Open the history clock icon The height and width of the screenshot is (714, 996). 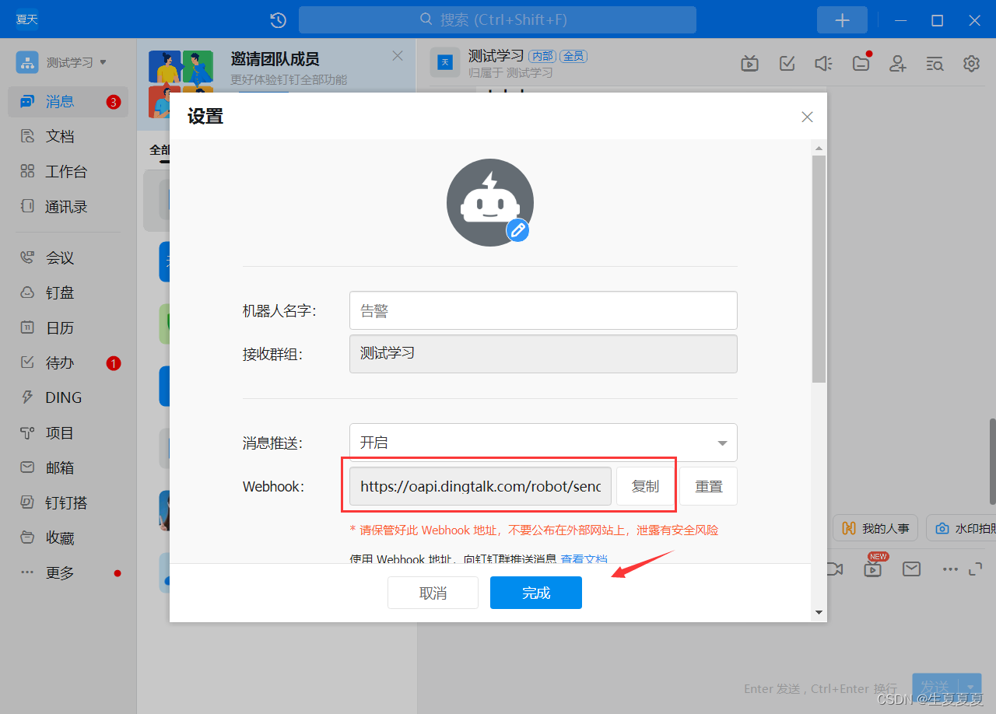click(278, 20)
